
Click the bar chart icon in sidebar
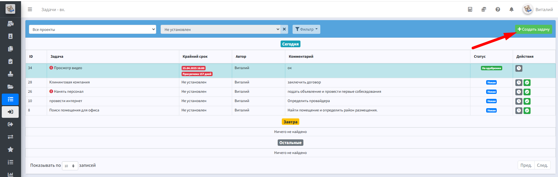point(11,174)
